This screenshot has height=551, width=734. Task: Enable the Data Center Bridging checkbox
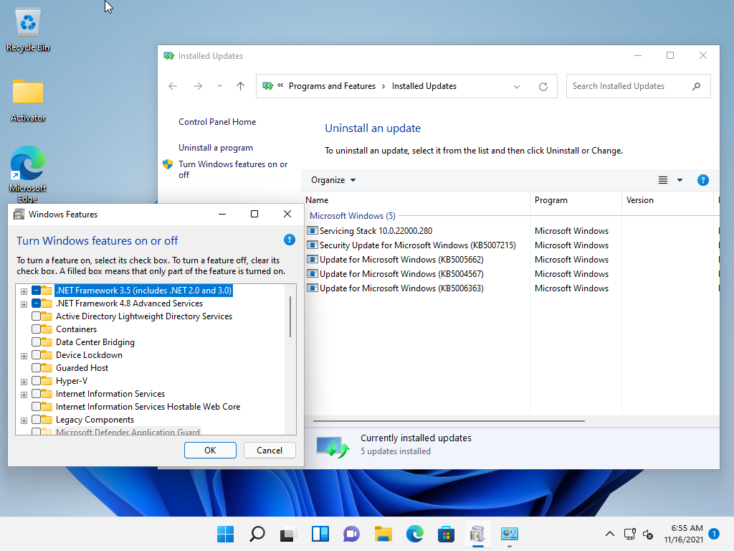[36, 342]
